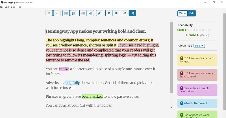Outdent the selected text
226x118 pixels.
[x=83, y=13]
